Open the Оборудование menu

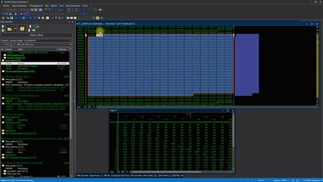pos(36,6)
